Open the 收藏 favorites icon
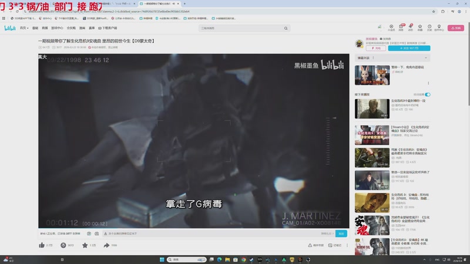 420,28
